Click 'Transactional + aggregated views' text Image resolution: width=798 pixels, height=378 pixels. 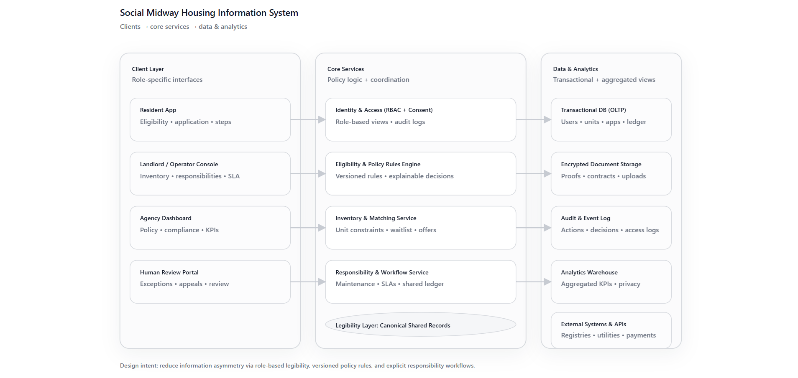click(604, 80)
